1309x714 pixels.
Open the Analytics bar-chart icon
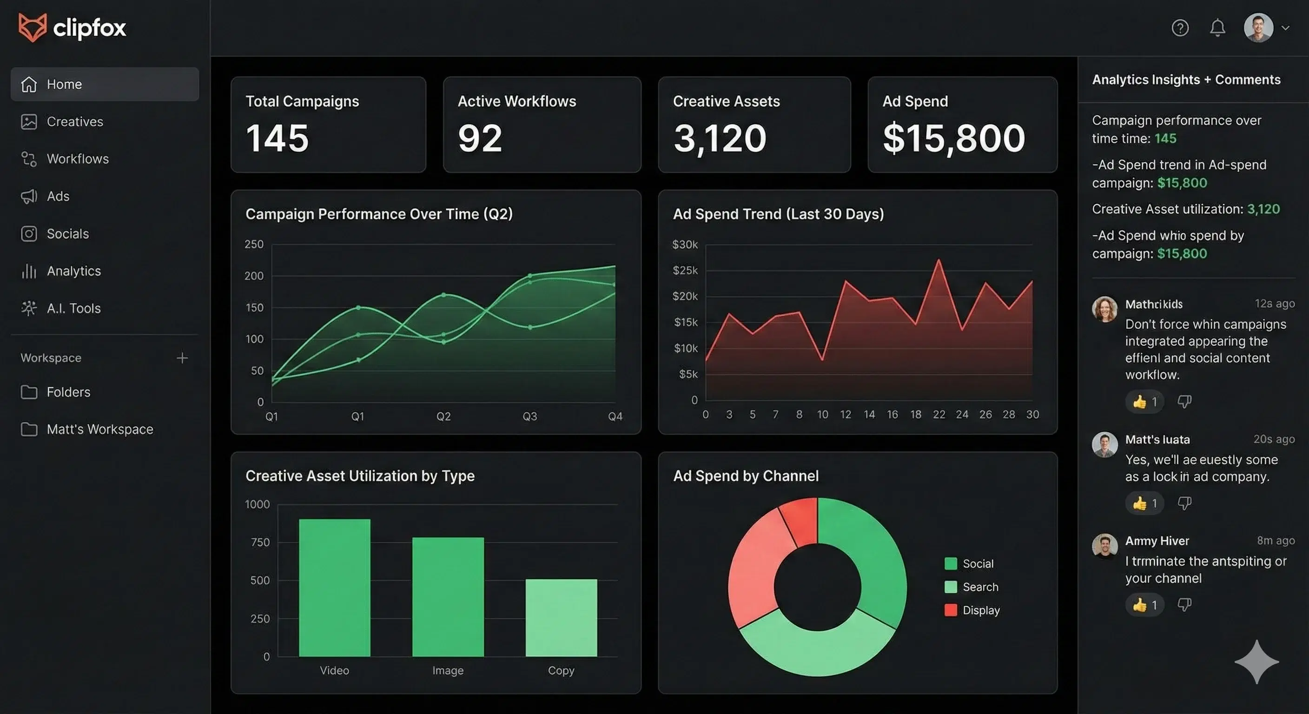click(x=29, y=271)
